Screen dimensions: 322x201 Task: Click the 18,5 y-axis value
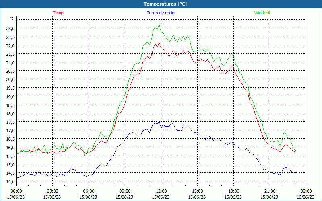10,105
